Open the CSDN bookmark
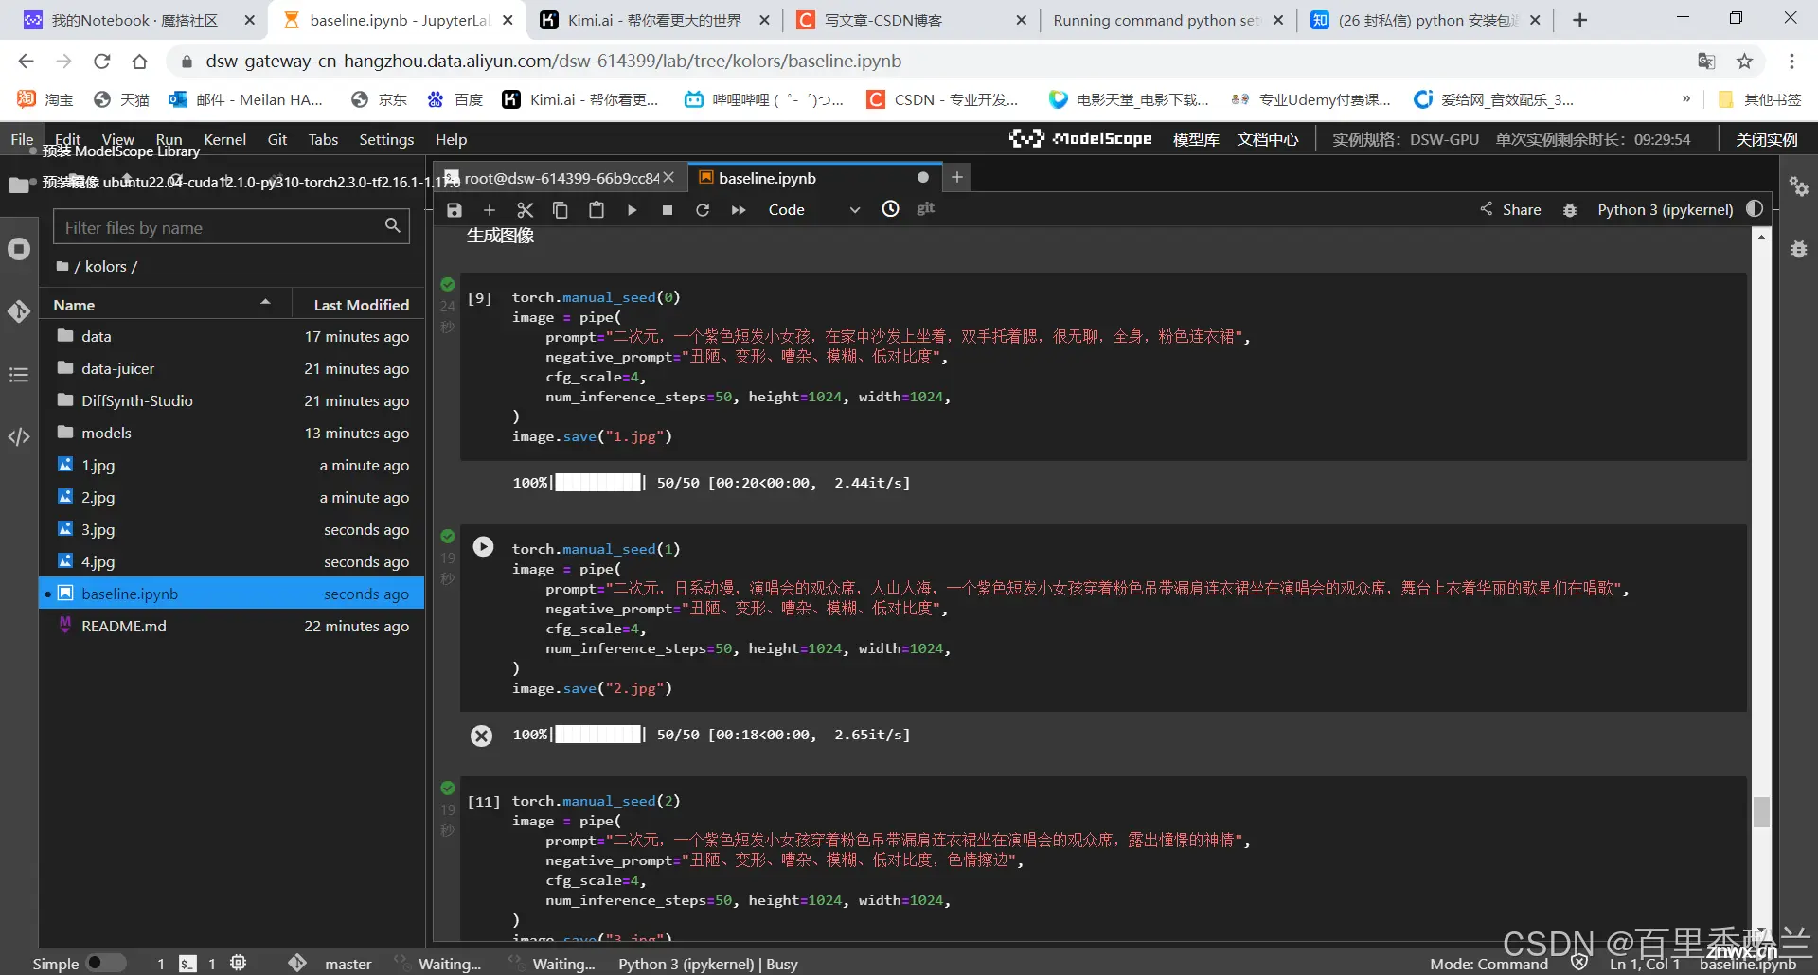The image size is (1818, 975). [942, 99]
